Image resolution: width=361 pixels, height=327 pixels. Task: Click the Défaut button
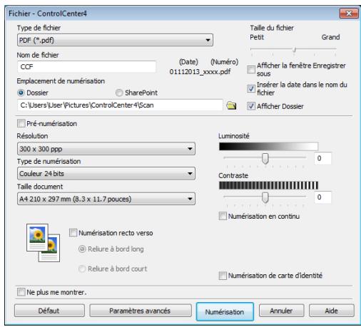click(x=49, y=311)
